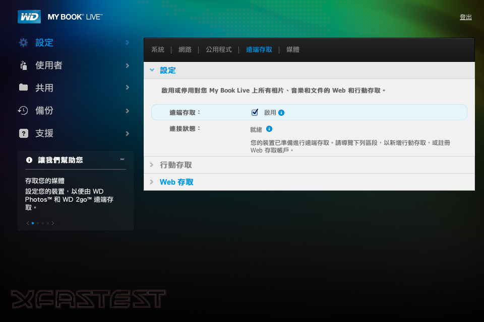Click the 遠端存取： row label

185,113
